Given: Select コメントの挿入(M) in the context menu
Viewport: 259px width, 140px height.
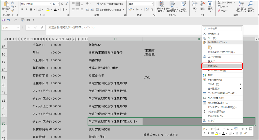Looking at the screenshot, I should click(x=222, y=98).
